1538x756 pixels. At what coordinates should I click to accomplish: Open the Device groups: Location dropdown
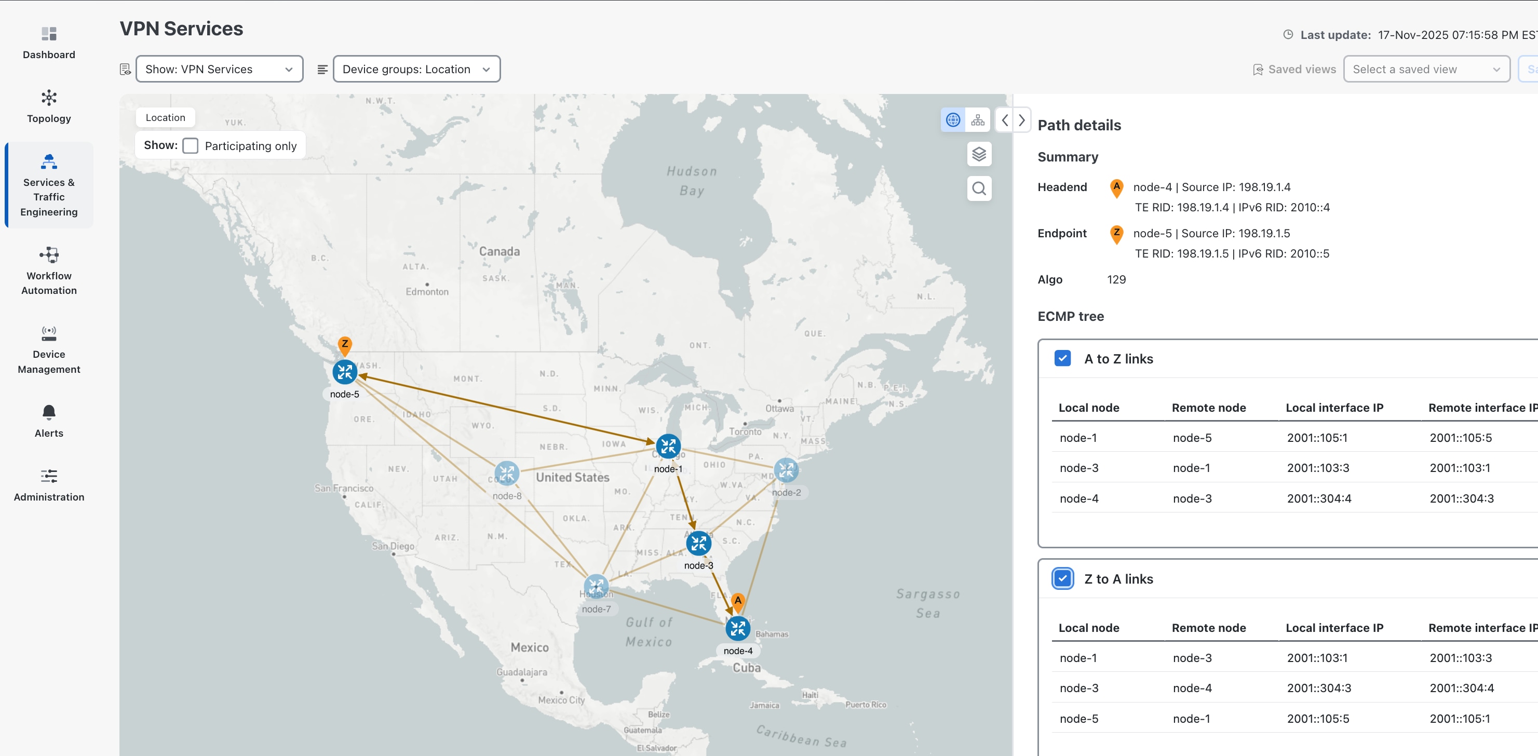coord(416,69)
